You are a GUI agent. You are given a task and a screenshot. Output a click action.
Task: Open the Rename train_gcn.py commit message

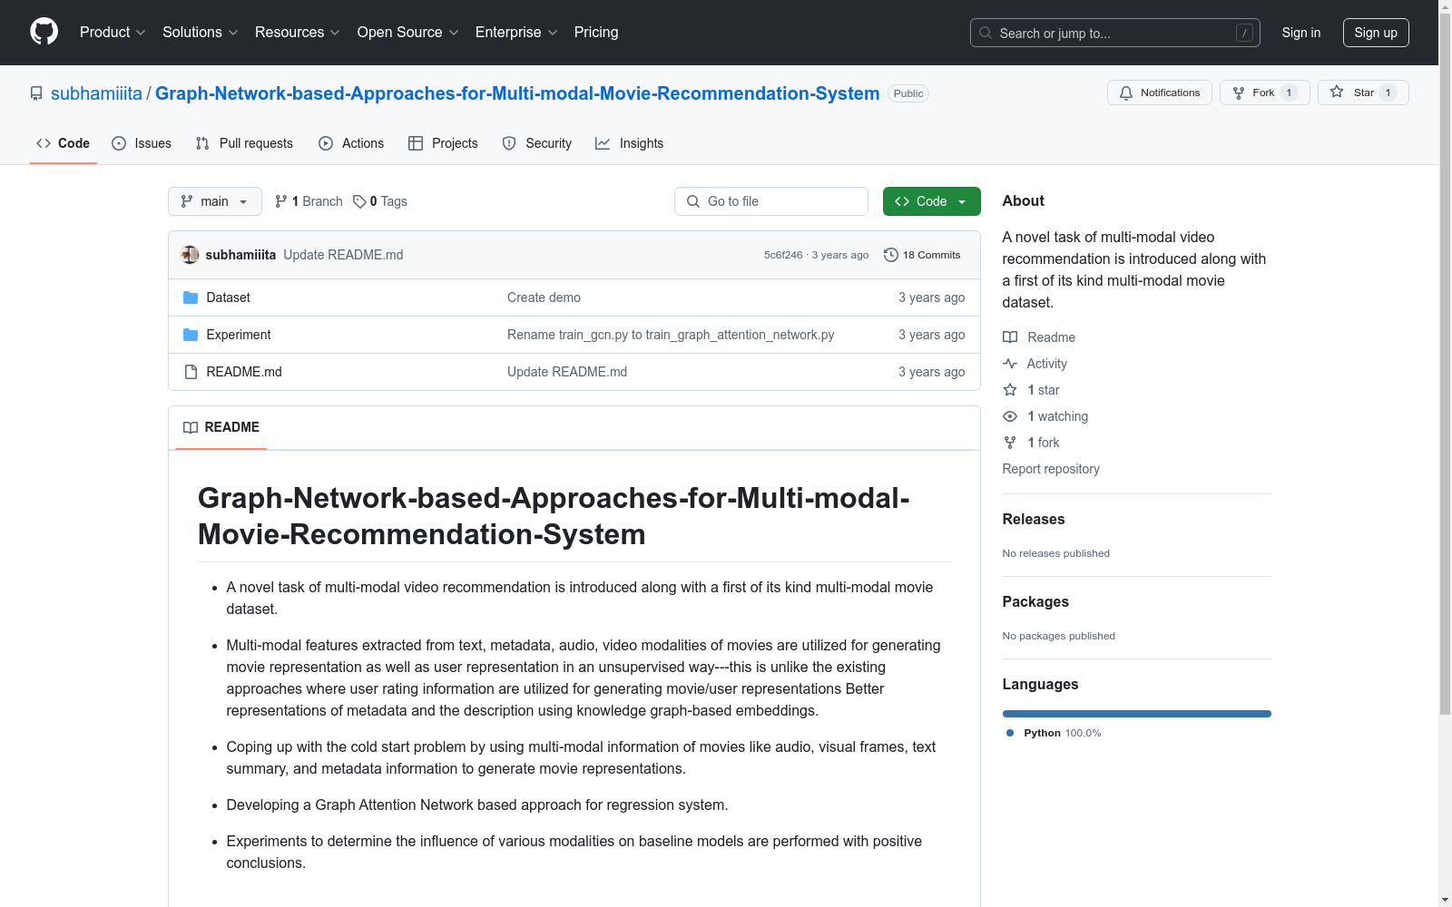click(x=671, y=335)
